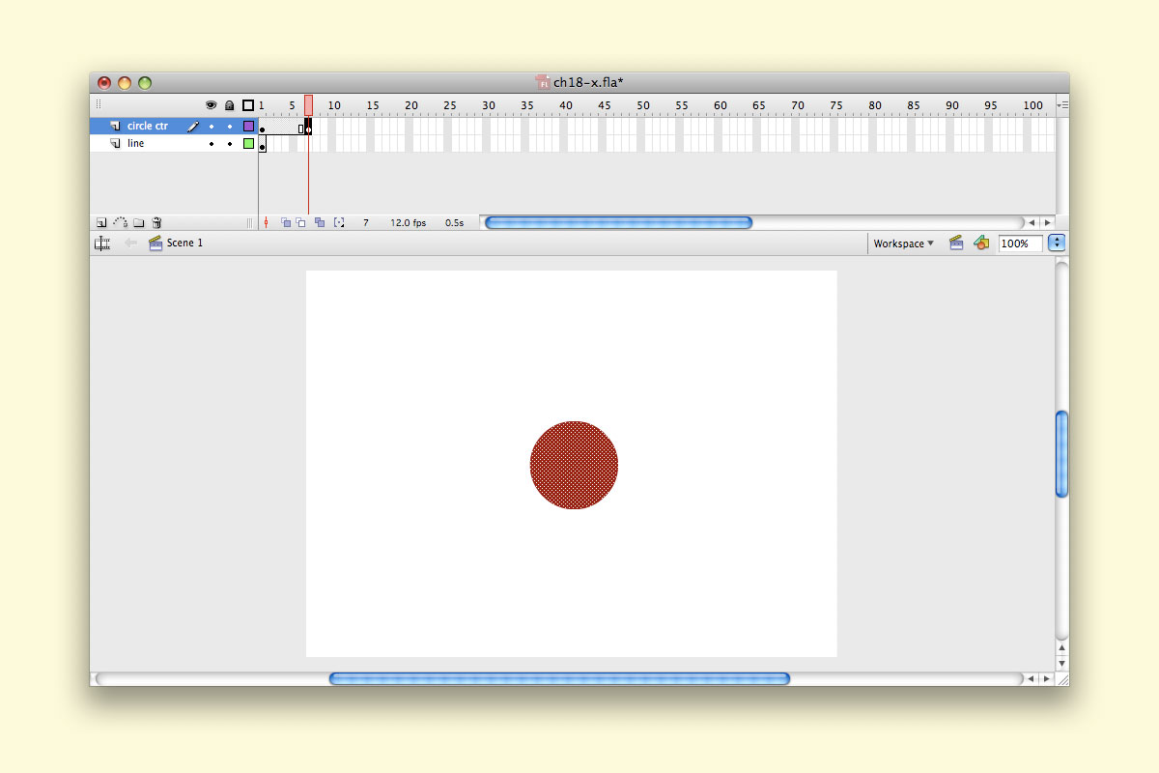Delete layer with the trash icon
This screenshot has width=1159, height=773.
pyautogui.click(x=156, y=222)
